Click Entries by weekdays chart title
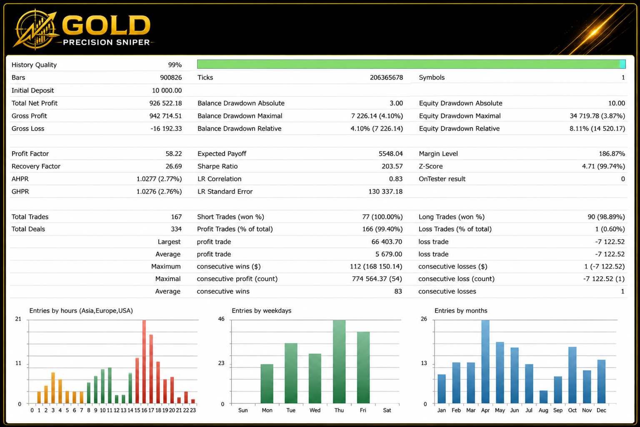 pos(261,311)
